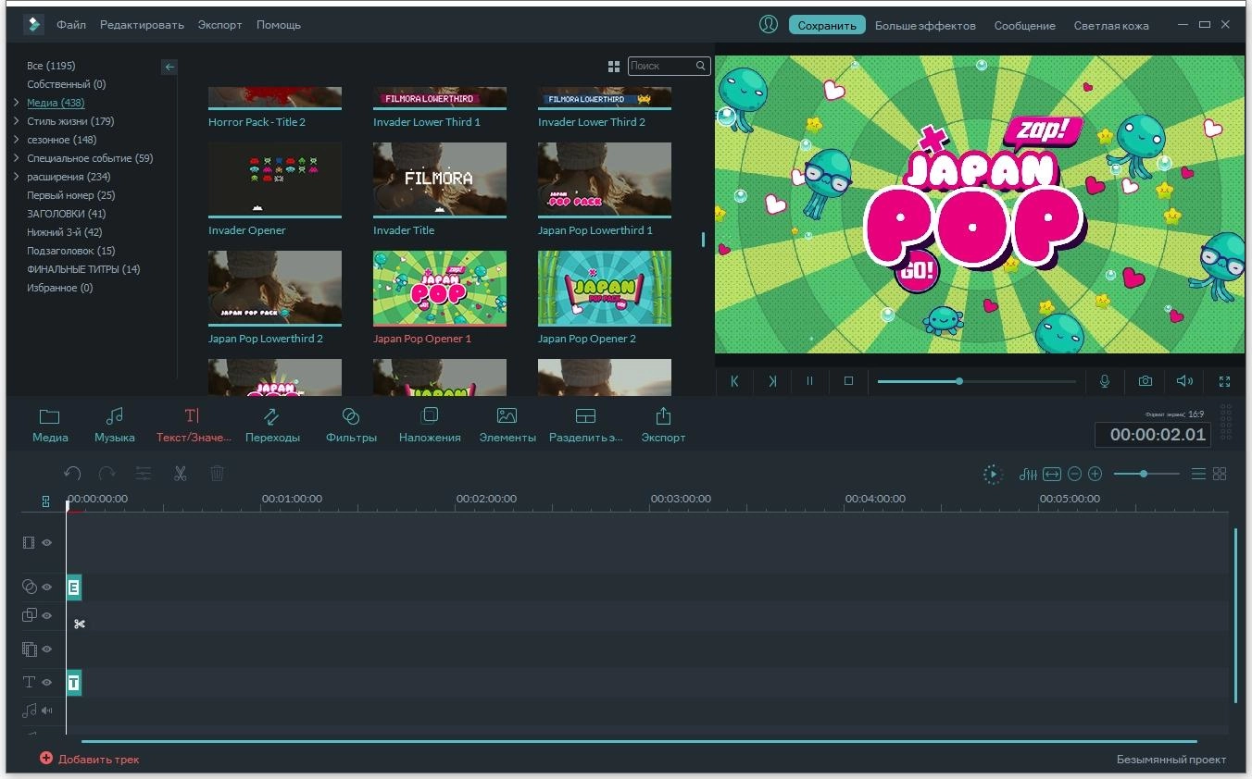Delete selected clip with trash icon
The width and height of the screenshot is (1252, 779).
pyautogui.click(x=217, y=473)
